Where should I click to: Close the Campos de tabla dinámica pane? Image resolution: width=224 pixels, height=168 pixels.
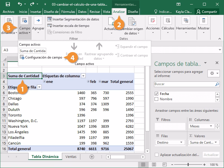[217, 63]
